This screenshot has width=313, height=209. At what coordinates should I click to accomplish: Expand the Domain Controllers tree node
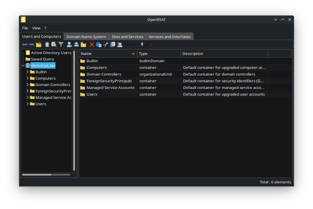[28, 85]
